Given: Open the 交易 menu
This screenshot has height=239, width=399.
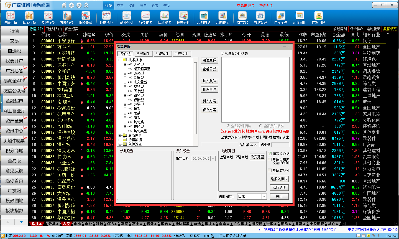Looking at the screenshot, I should click(x=120, y=6).
